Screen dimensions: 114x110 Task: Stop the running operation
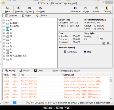(88, 52)
